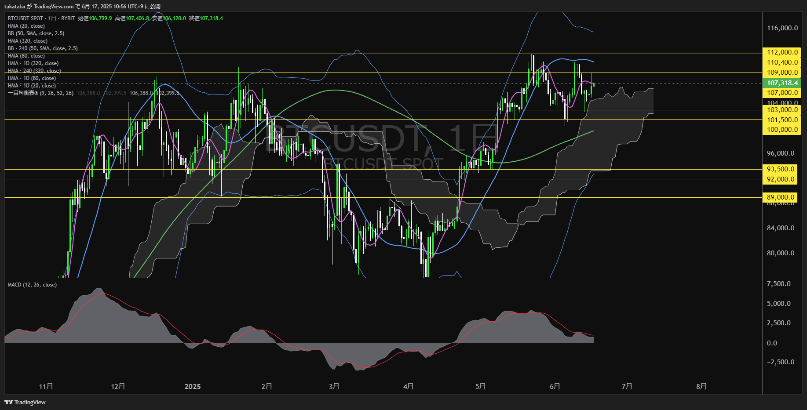Click the high value 107,406.8 in legend
The width and height of the screenshot is (807, 410).
point(138,18)
